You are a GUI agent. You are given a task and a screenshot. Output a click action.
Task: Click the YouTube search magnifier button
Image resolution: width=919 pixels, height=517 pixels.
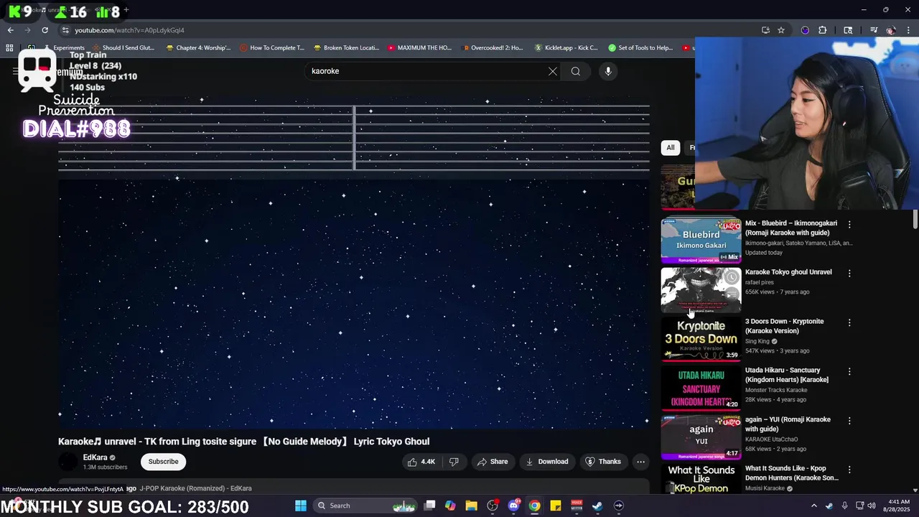pos(576,71)
